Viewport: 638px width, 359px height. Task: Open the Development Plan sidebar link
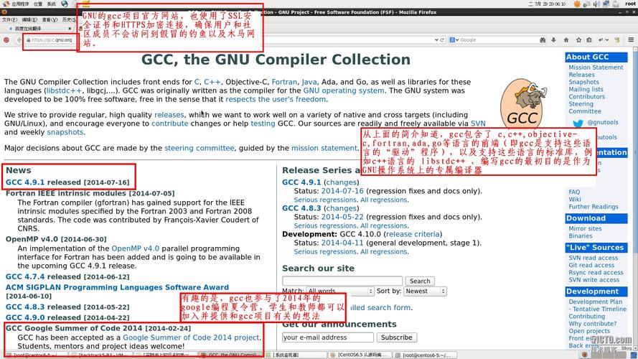(595, 302)
